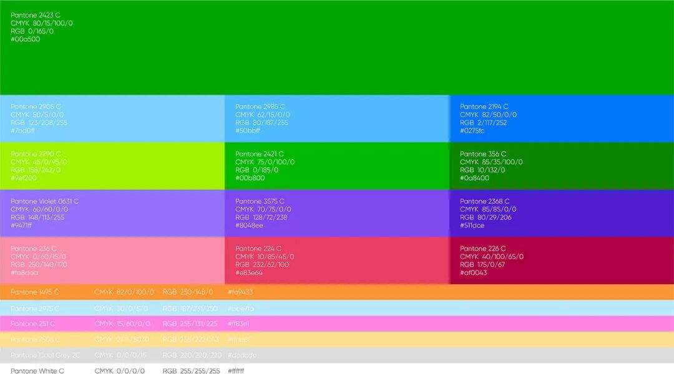Click the text "CMYK 85/85/0/0"

[488, 209]
